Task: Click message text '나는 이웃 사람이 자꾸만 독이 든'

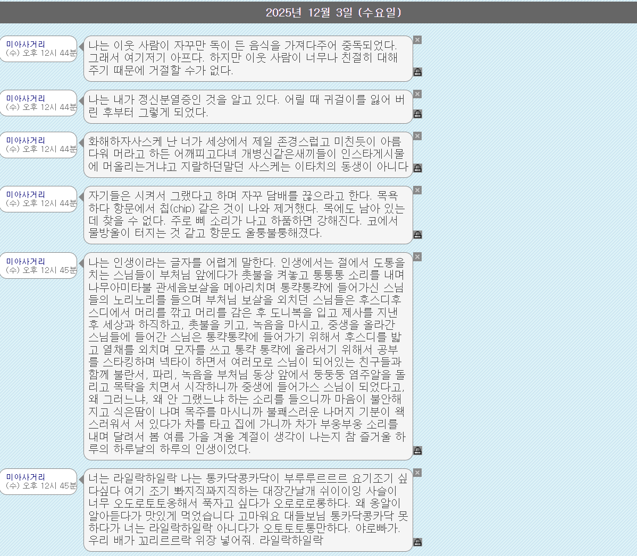Action: [x=168, y=45]
